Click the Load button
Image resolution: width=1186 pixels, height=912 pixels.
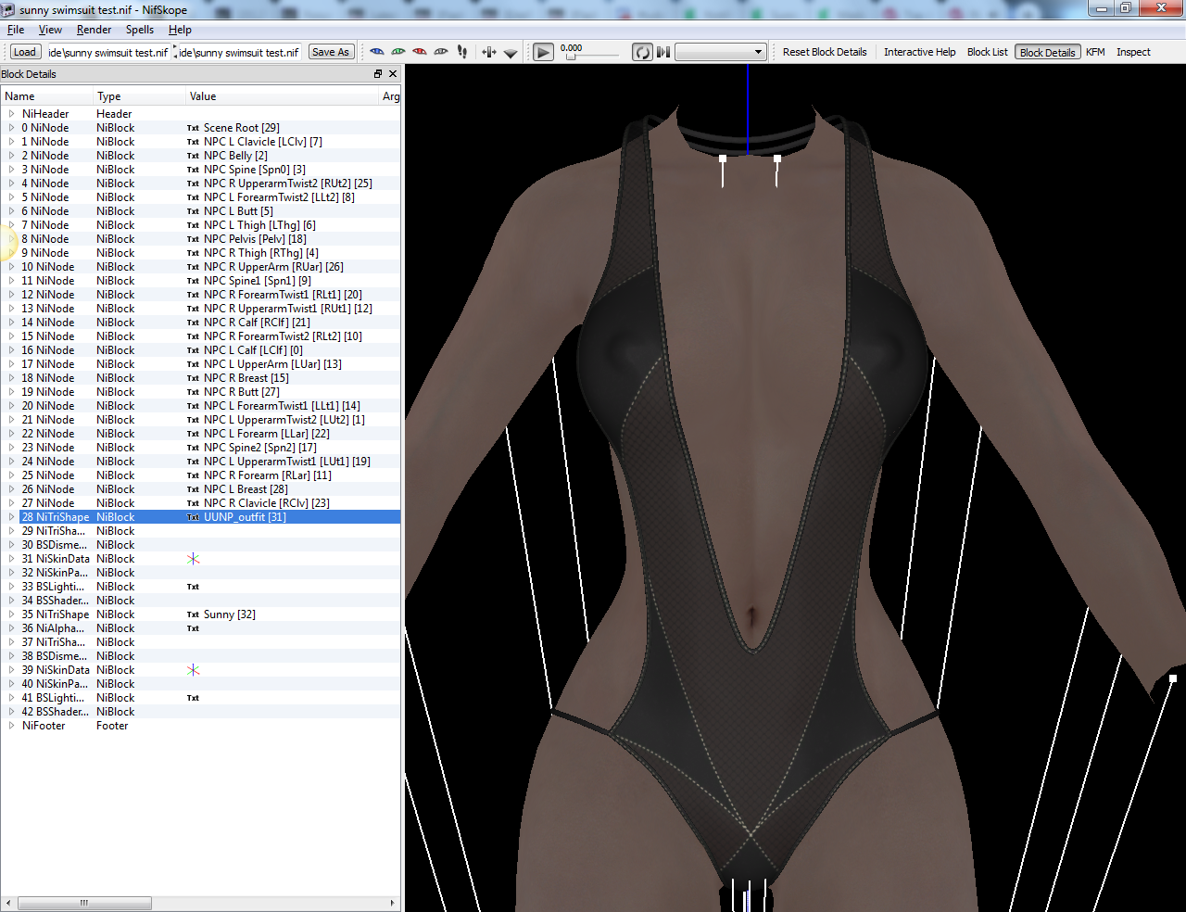25,52
